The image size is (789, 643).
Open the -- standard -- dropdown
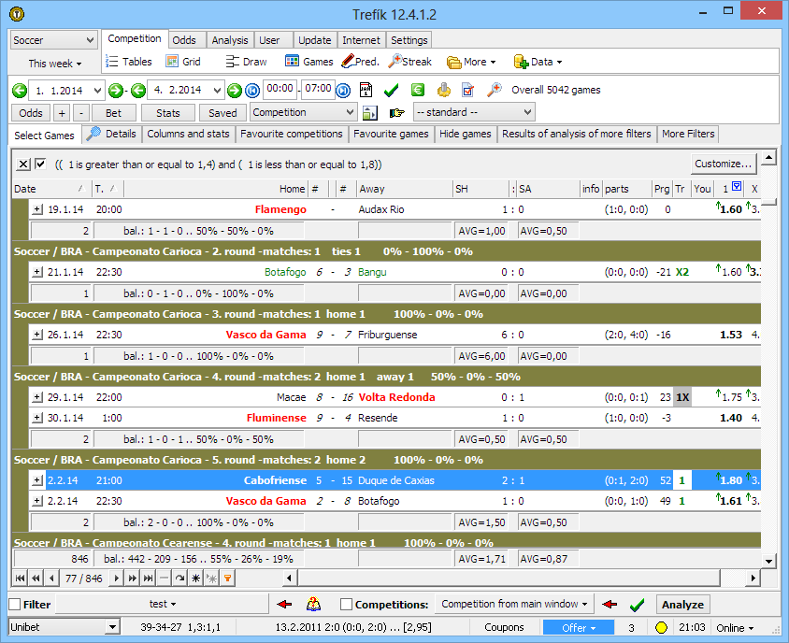[x=474, y=112]
